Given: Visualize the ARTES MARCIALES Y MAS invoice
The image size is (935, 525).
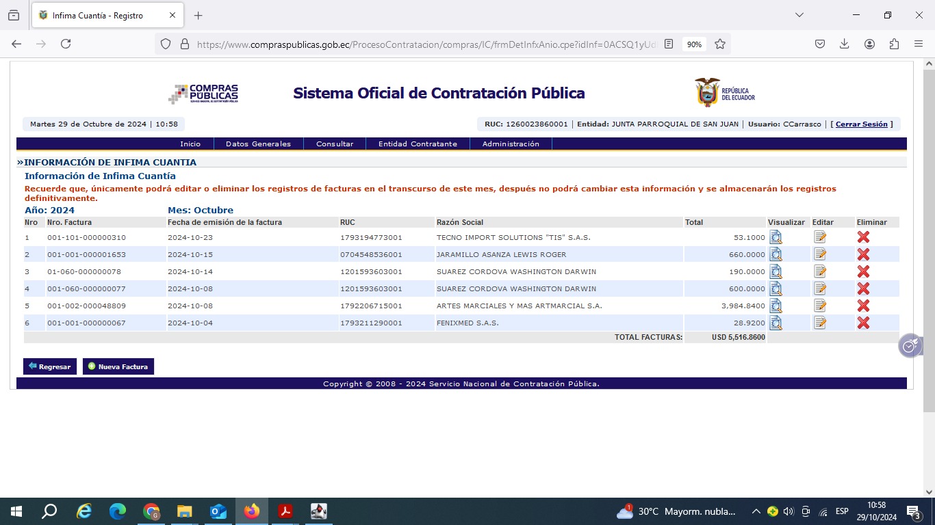Looking at the screenshot, I should pos(776,306).
